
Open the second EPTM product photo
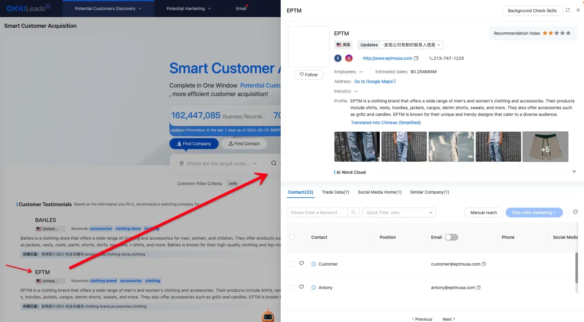pyautogui.click(x=404, y=146)
